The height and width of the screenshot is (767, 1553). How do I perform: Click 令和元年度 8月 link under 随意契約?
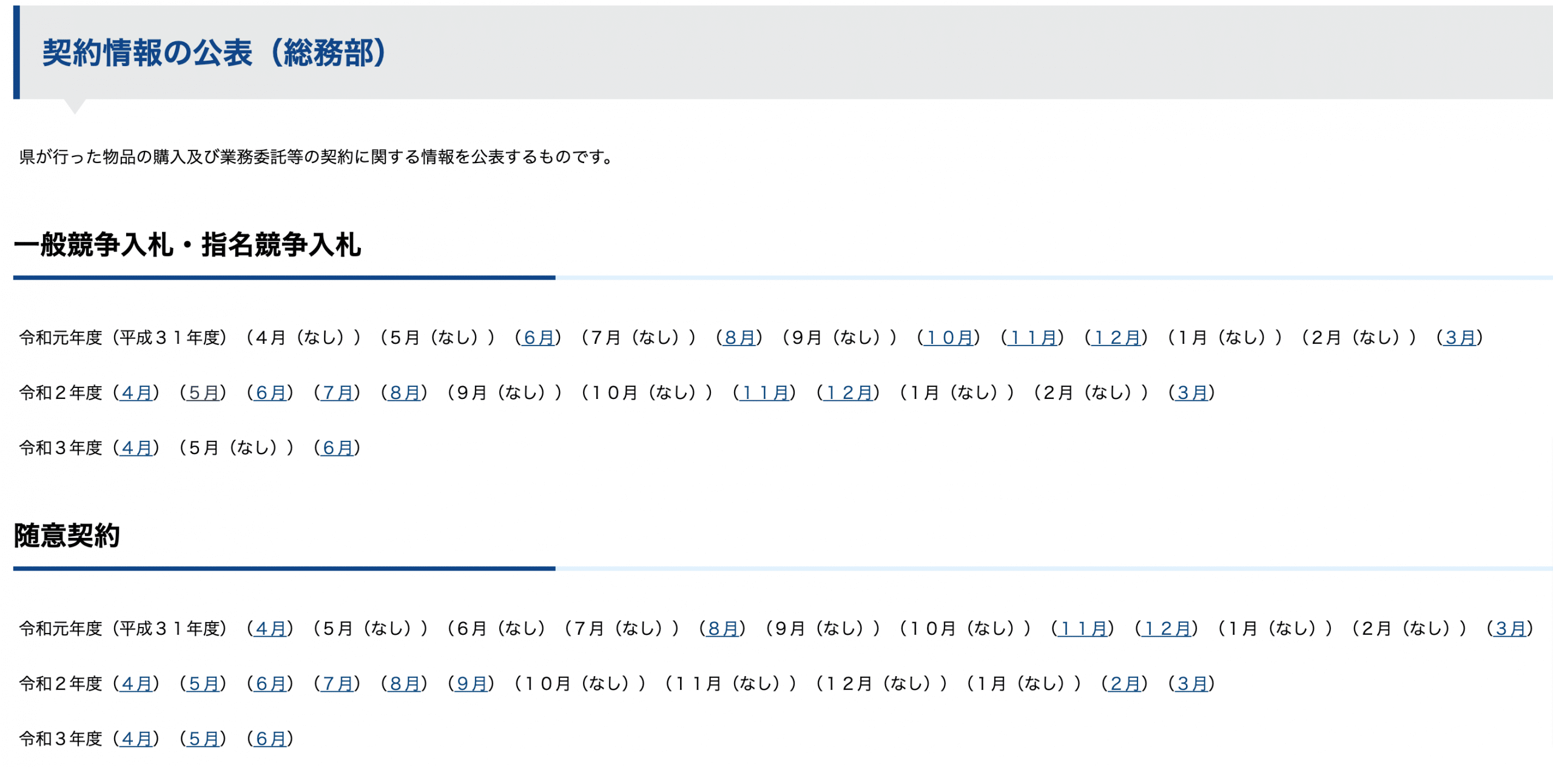(x=723, y=629)
